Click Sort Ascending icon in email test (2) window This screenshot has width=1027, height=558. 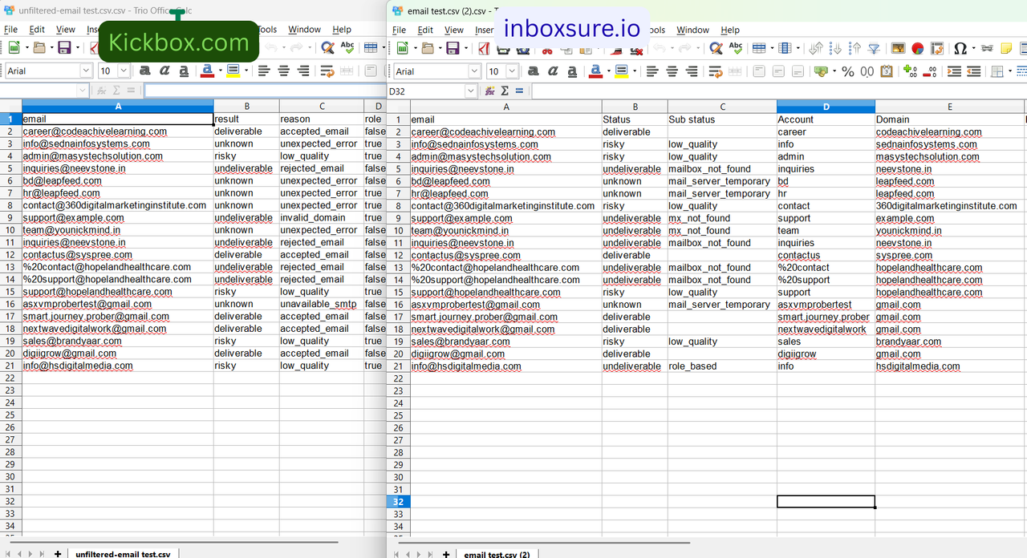835,48
